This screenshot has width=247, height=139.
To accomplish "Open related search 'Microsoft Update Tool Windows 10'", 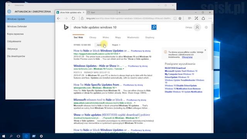I will [x=181, y=71].
